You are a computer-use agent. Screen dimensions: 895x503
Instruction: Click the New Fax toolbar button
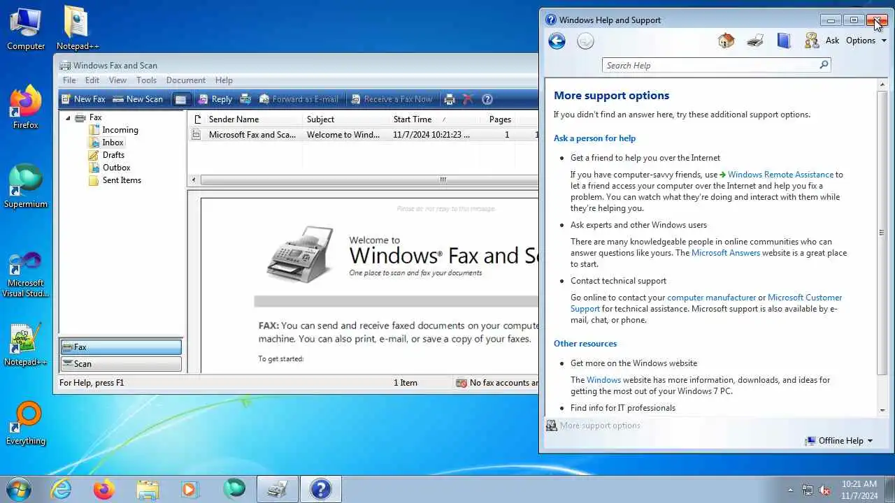pyautogui.click(x=83, y=99)
